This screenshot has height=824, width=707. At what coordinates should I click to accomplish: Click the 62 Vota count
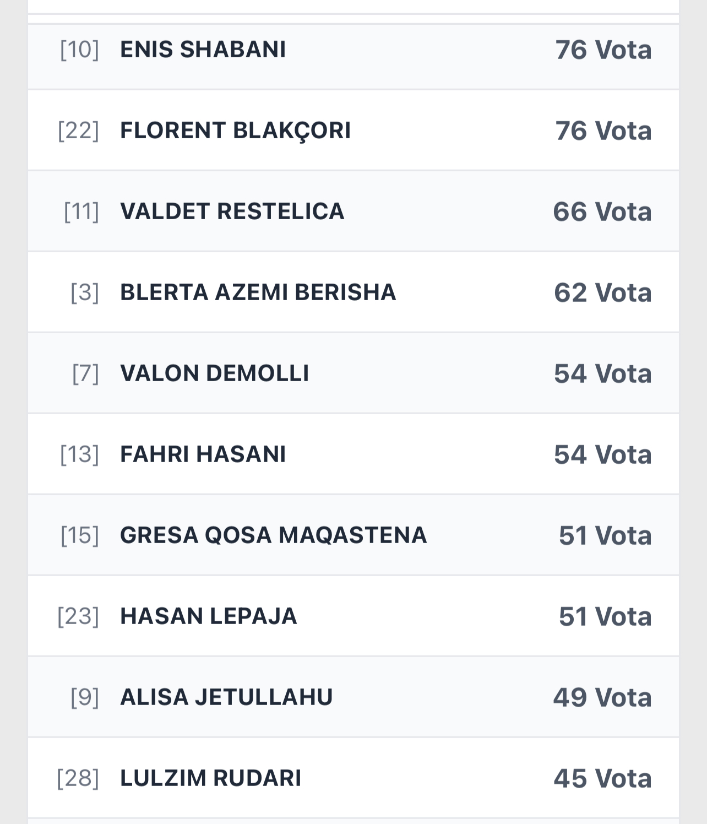point(602,293)
